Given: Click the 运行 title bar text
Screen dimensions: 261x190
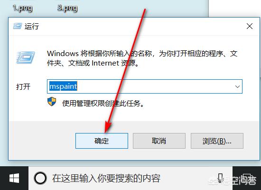Looking at the screenshot, I should click(x=32, y=26).
